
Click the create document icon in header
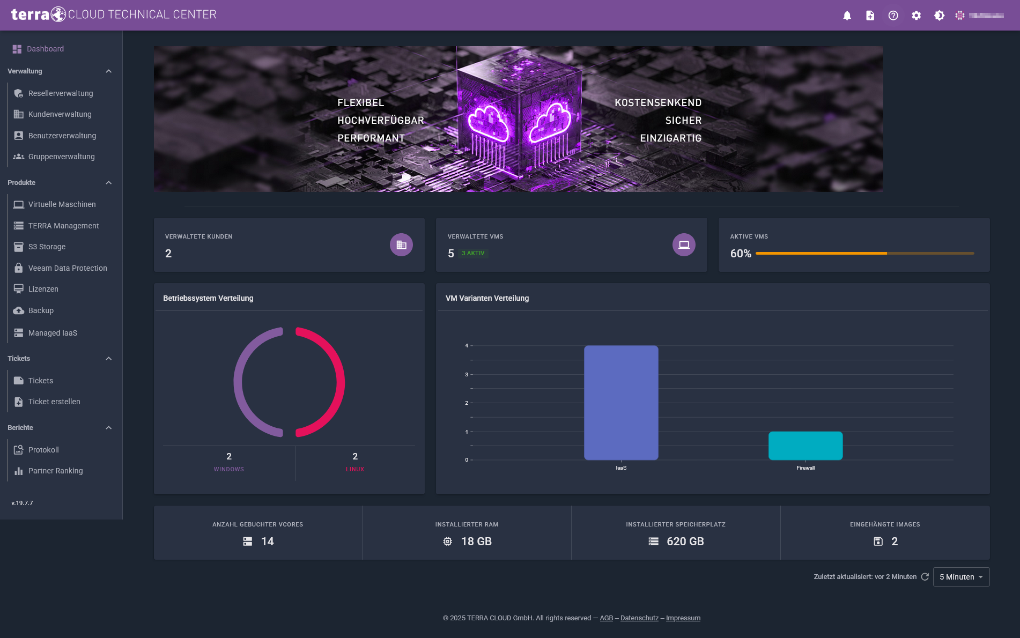pos(870,16)
